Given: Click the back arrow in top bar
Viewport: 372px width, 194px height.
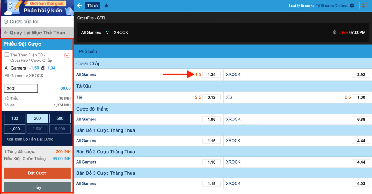Looking at the screenshot, I should pos(79,6).
